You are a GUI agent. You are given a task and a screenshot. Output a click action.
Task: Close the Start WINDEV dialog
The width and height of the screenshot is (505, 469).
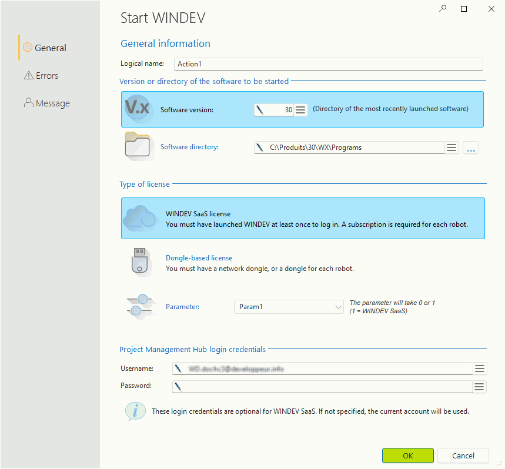click(491, 9)
